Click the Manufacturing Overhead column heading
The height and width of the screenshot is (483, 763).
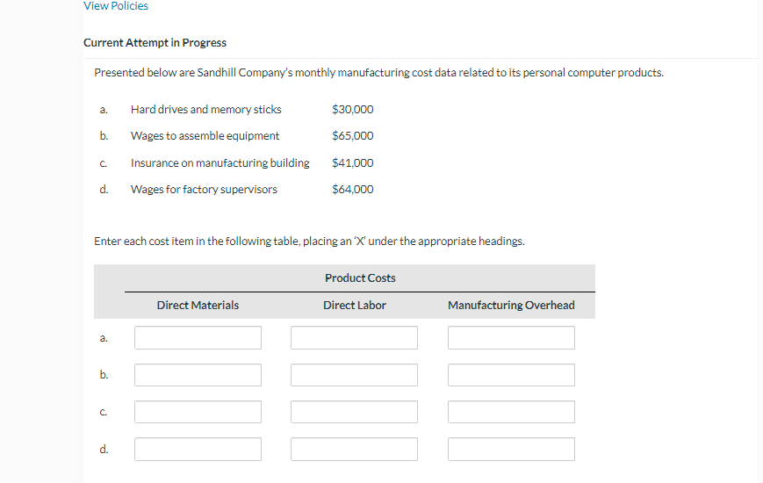[511, 306]
